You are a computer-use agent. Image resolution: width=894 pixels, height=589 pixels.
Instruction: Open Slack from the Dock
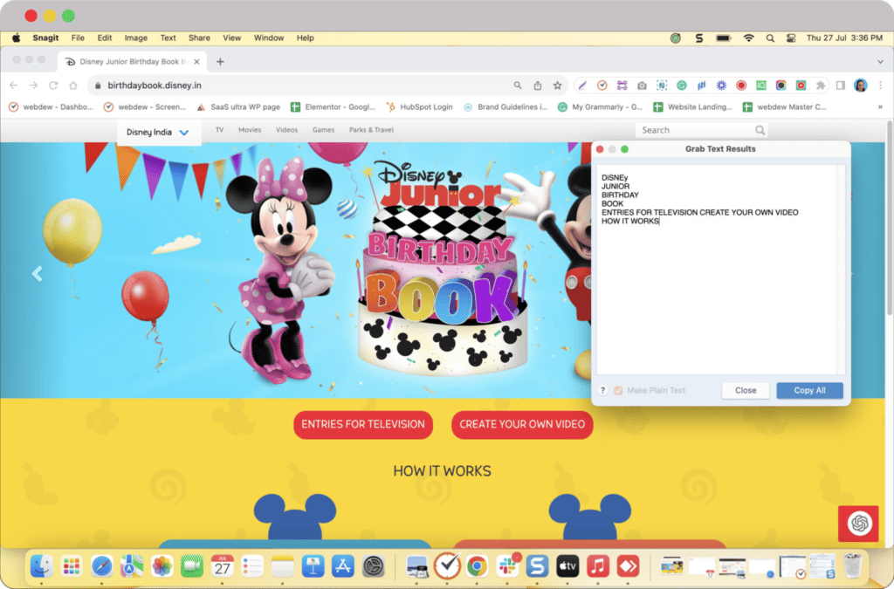506,566
